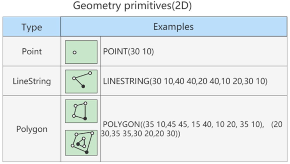Select the LineString diagram thumbnail

click(81, 81)
